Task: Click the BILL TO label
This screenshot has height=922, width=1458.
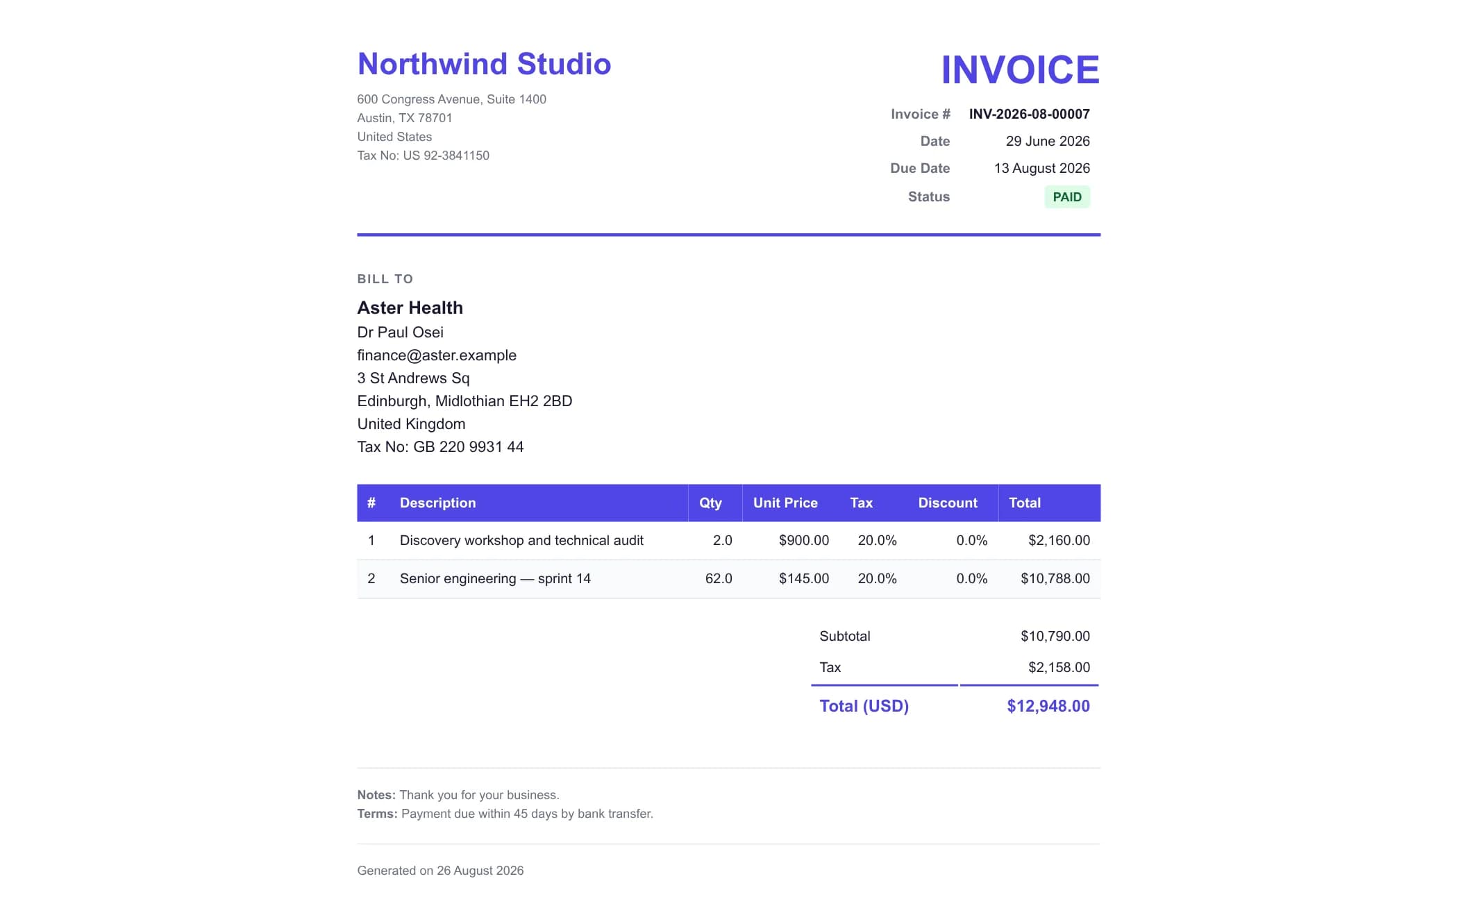Action: pyautogui.click(x=385, y=279)
